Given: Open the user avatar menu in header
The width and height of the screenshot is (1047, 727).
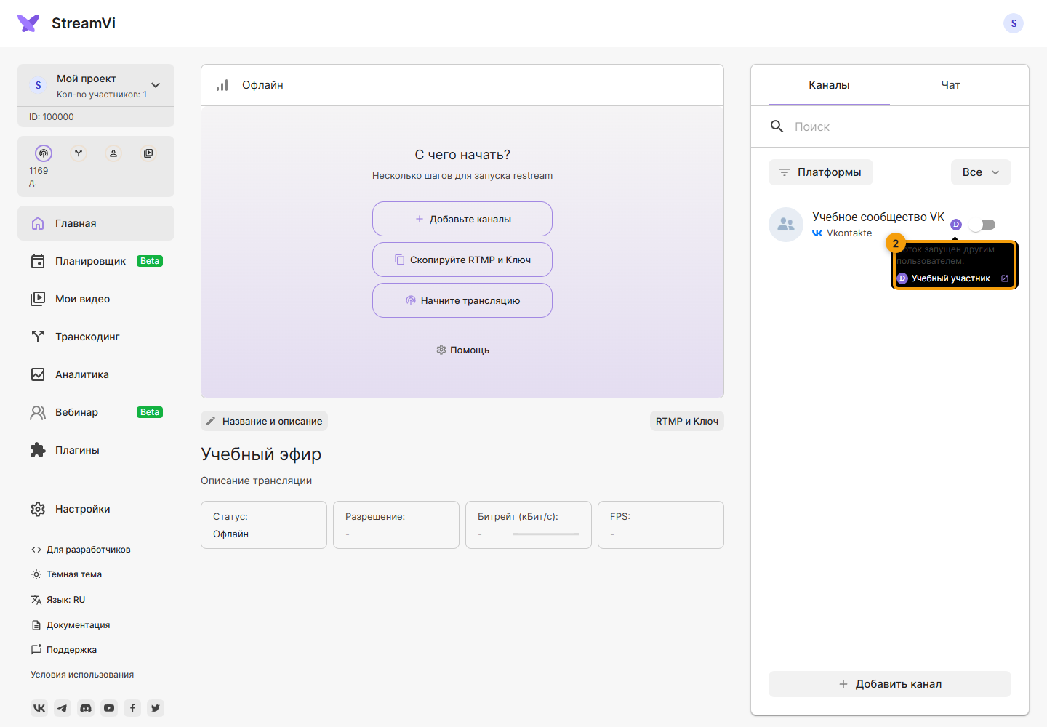Looking at the screenshot, I should click(1014, 23).
